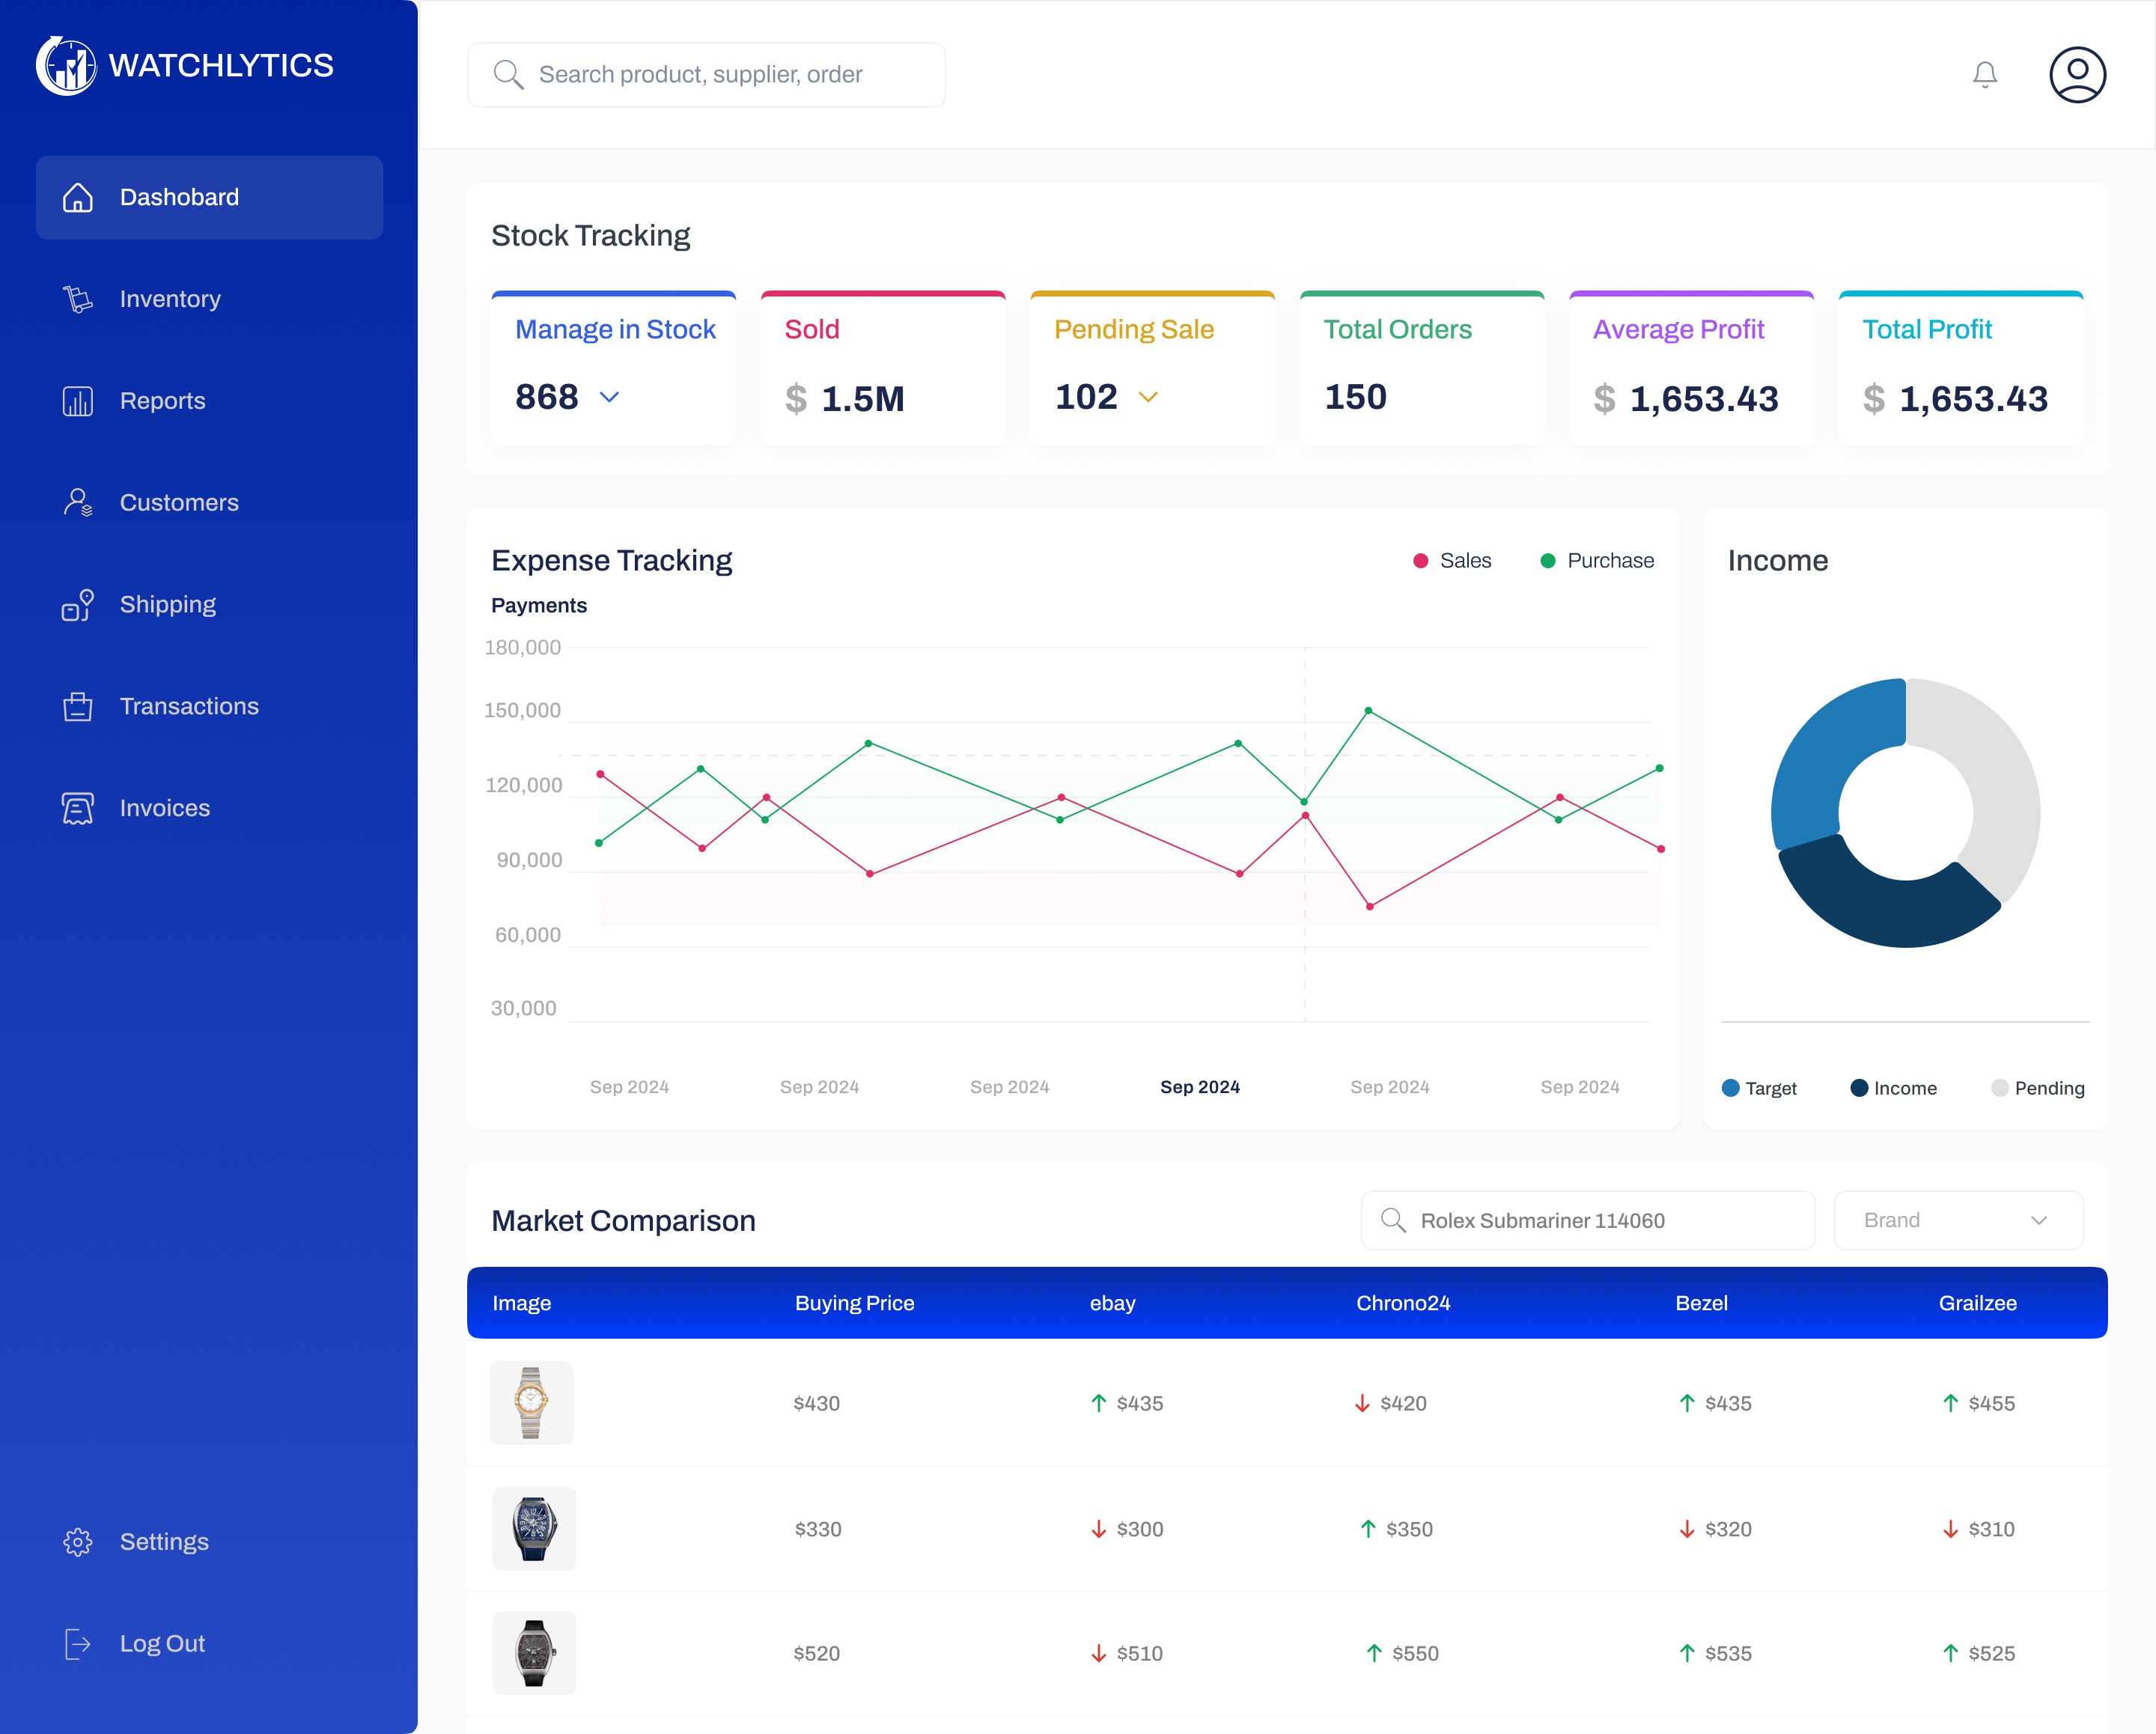Expand the Manage in Stock chevron

[609, 397]
